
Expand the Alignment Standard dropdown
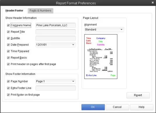pyautogui.click(x=104, y=29)
